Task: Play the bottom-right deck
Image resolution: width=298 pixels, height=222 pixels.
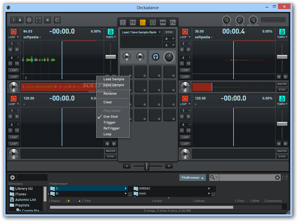Action: [185, 154]
